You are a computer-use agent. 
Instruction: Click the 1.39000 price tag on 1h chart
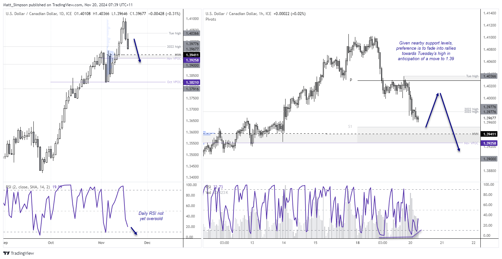489,159
